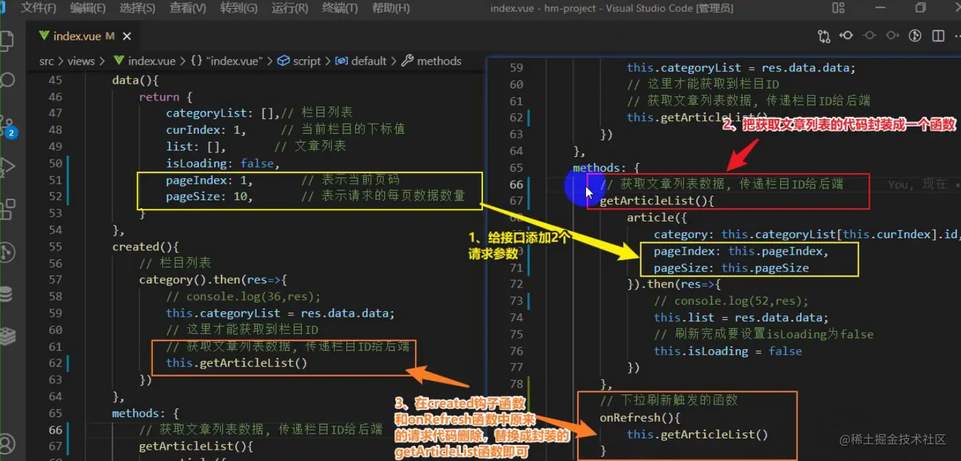The height and width of the screenshot is (461, 961).
Task: Click the 'isLoading: false,' line
Action: [x=223, y=163]
